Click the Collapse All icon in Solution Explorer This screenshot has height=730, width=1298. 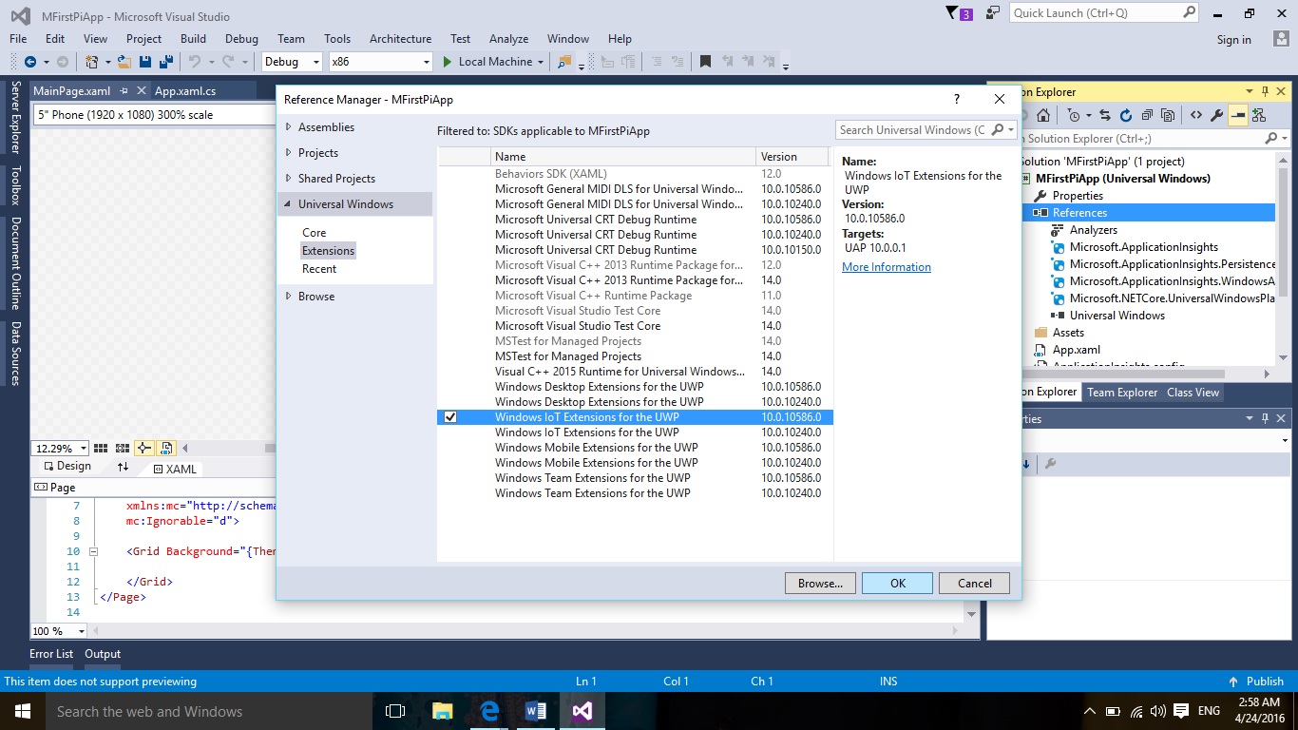tap(1147, 116)
